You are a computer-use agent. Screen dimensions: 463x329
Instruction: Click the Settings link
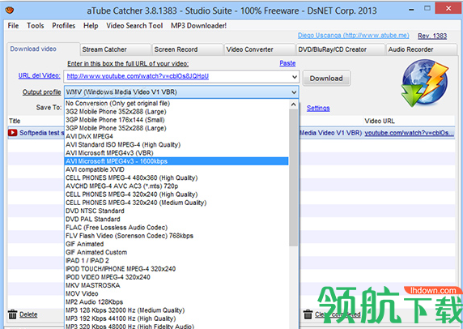318,109
